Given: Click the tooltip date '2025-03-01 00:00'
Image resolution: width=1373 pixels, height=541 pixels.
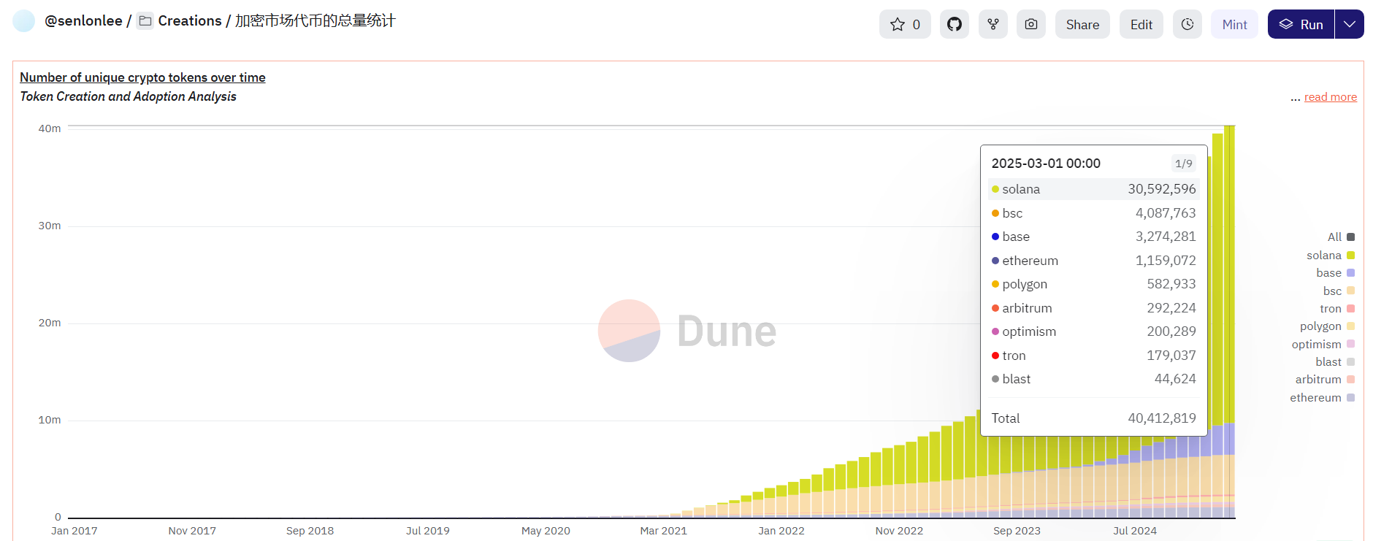Looking at the screenshot, I should 1046,164.
